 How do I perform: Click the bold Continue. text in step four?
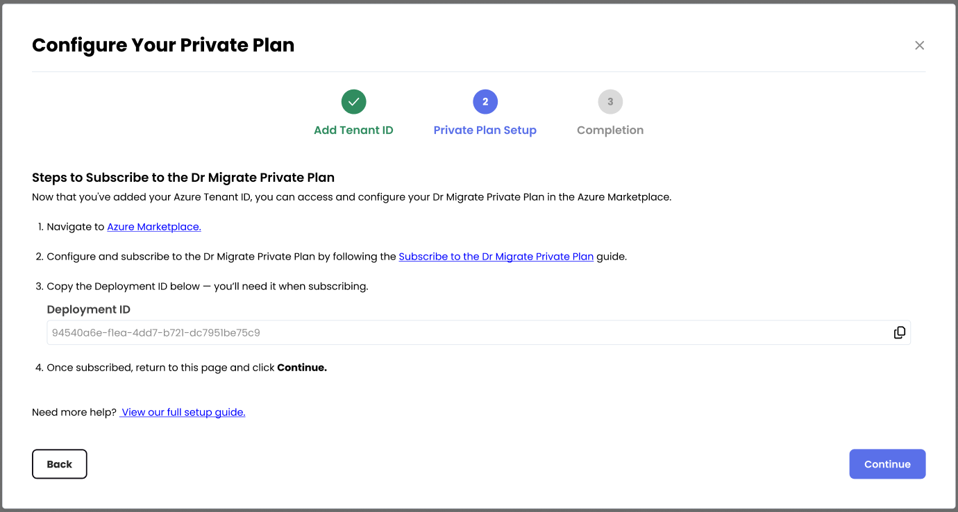[x=302, y=368]
